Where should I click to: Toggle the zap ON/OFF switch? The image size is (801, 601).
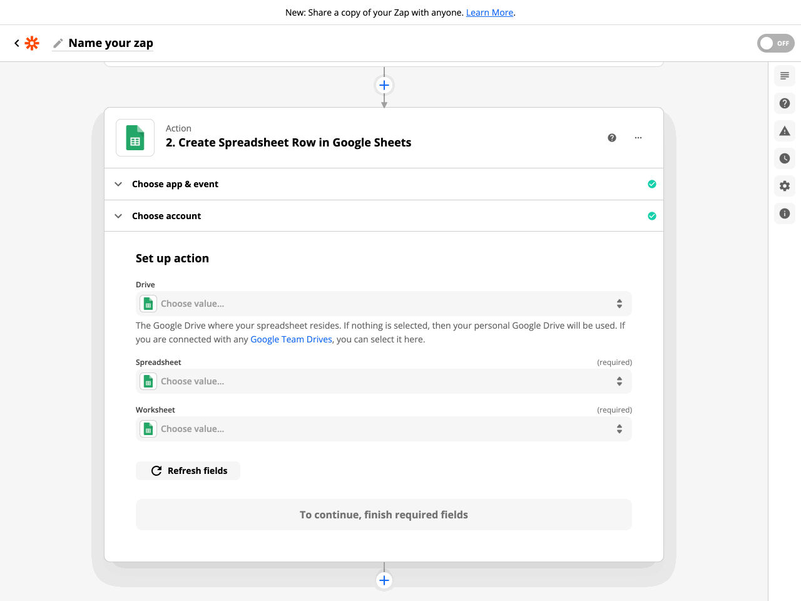coord(775,43)
